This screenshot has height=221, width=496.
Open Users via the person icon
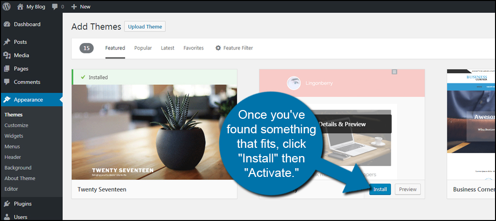[7, 217]
